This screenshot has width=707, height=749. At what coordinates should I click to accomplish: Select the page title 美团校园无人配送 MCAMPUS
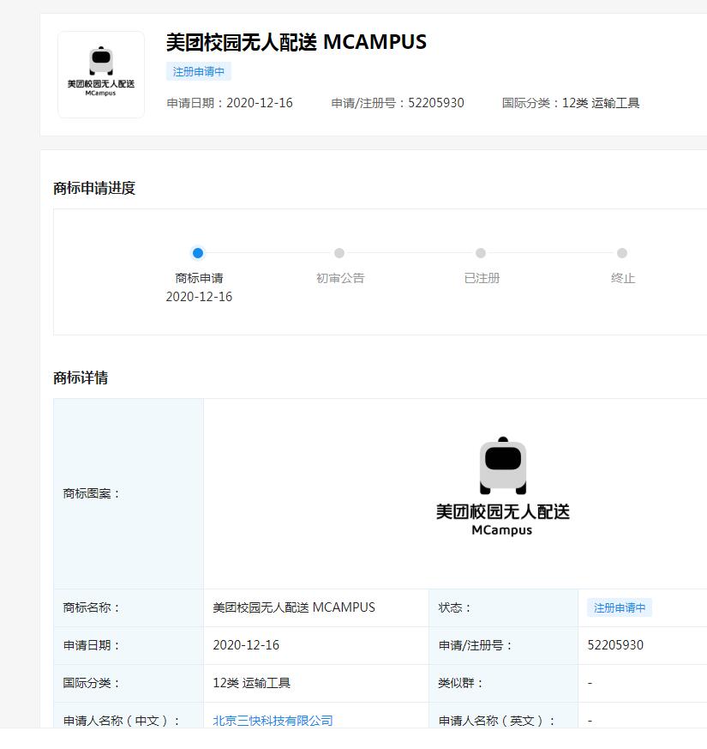pyautogui.click(x=297, y=42)
